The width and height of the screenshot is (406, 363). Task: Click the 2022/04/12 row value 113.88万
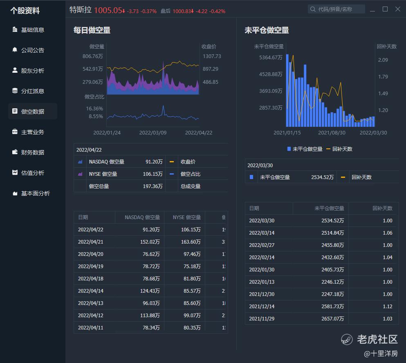tap(150, 315)
